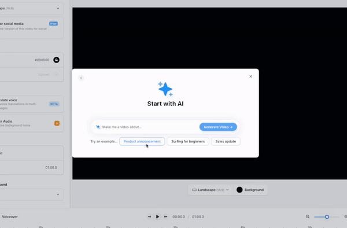Viewport: 347px width, 228px height.
Task: Click the #000000 hex color value
Action: coord(42,60)
